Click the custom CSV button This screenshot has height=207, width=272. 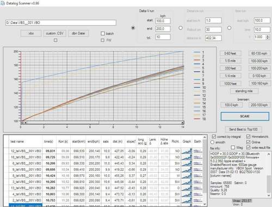coord(54,33)
